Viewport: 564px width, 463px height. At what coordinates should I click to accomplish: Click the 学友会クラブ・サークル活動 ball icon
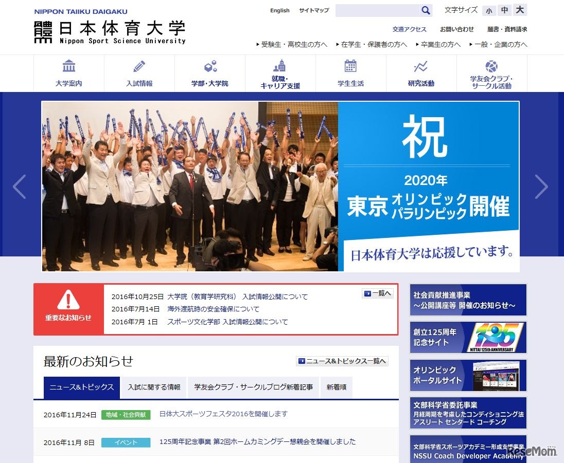click(x=491, y=66)
